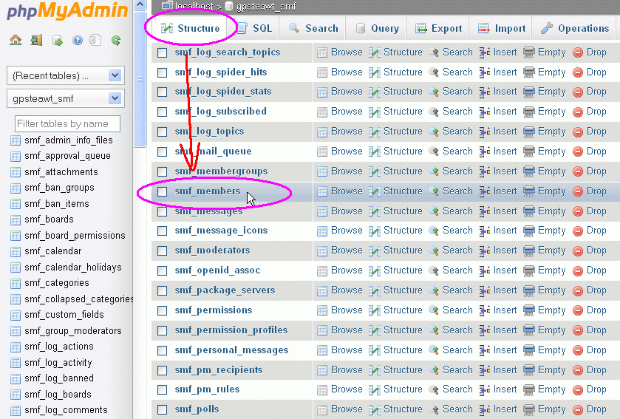Screen dimensions: 620x419
Task: Click Browse icon for smf_package_servers row
Action: point(322,290)
